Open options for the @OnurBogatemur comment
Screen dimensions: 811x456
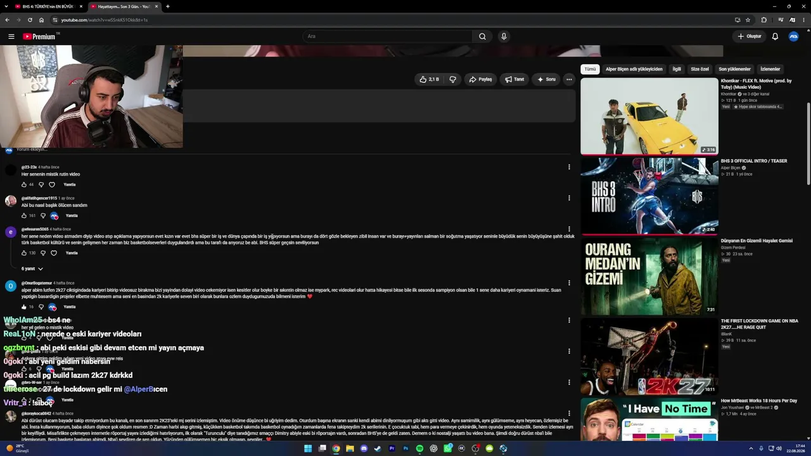pos(569,283)
